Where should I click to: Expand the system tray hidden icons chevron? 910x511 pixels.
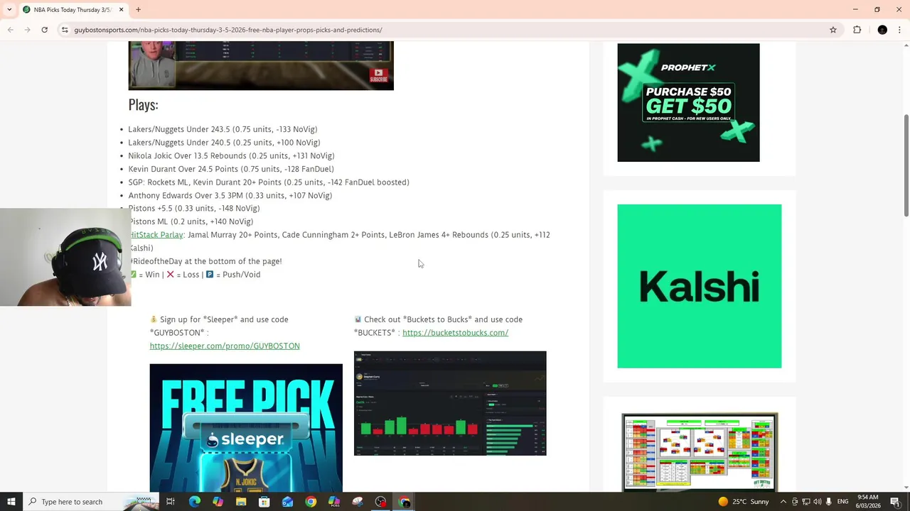[x=783, y=502]
